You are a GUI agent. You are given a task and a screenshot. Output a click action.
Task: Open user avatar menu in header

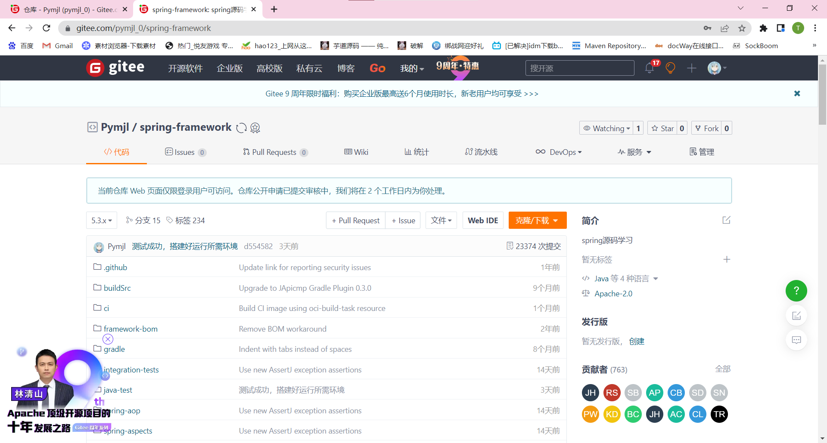click(x=717, y=68)
